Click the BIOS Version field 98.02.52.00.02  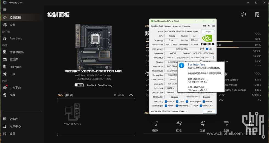click(182, 49)
